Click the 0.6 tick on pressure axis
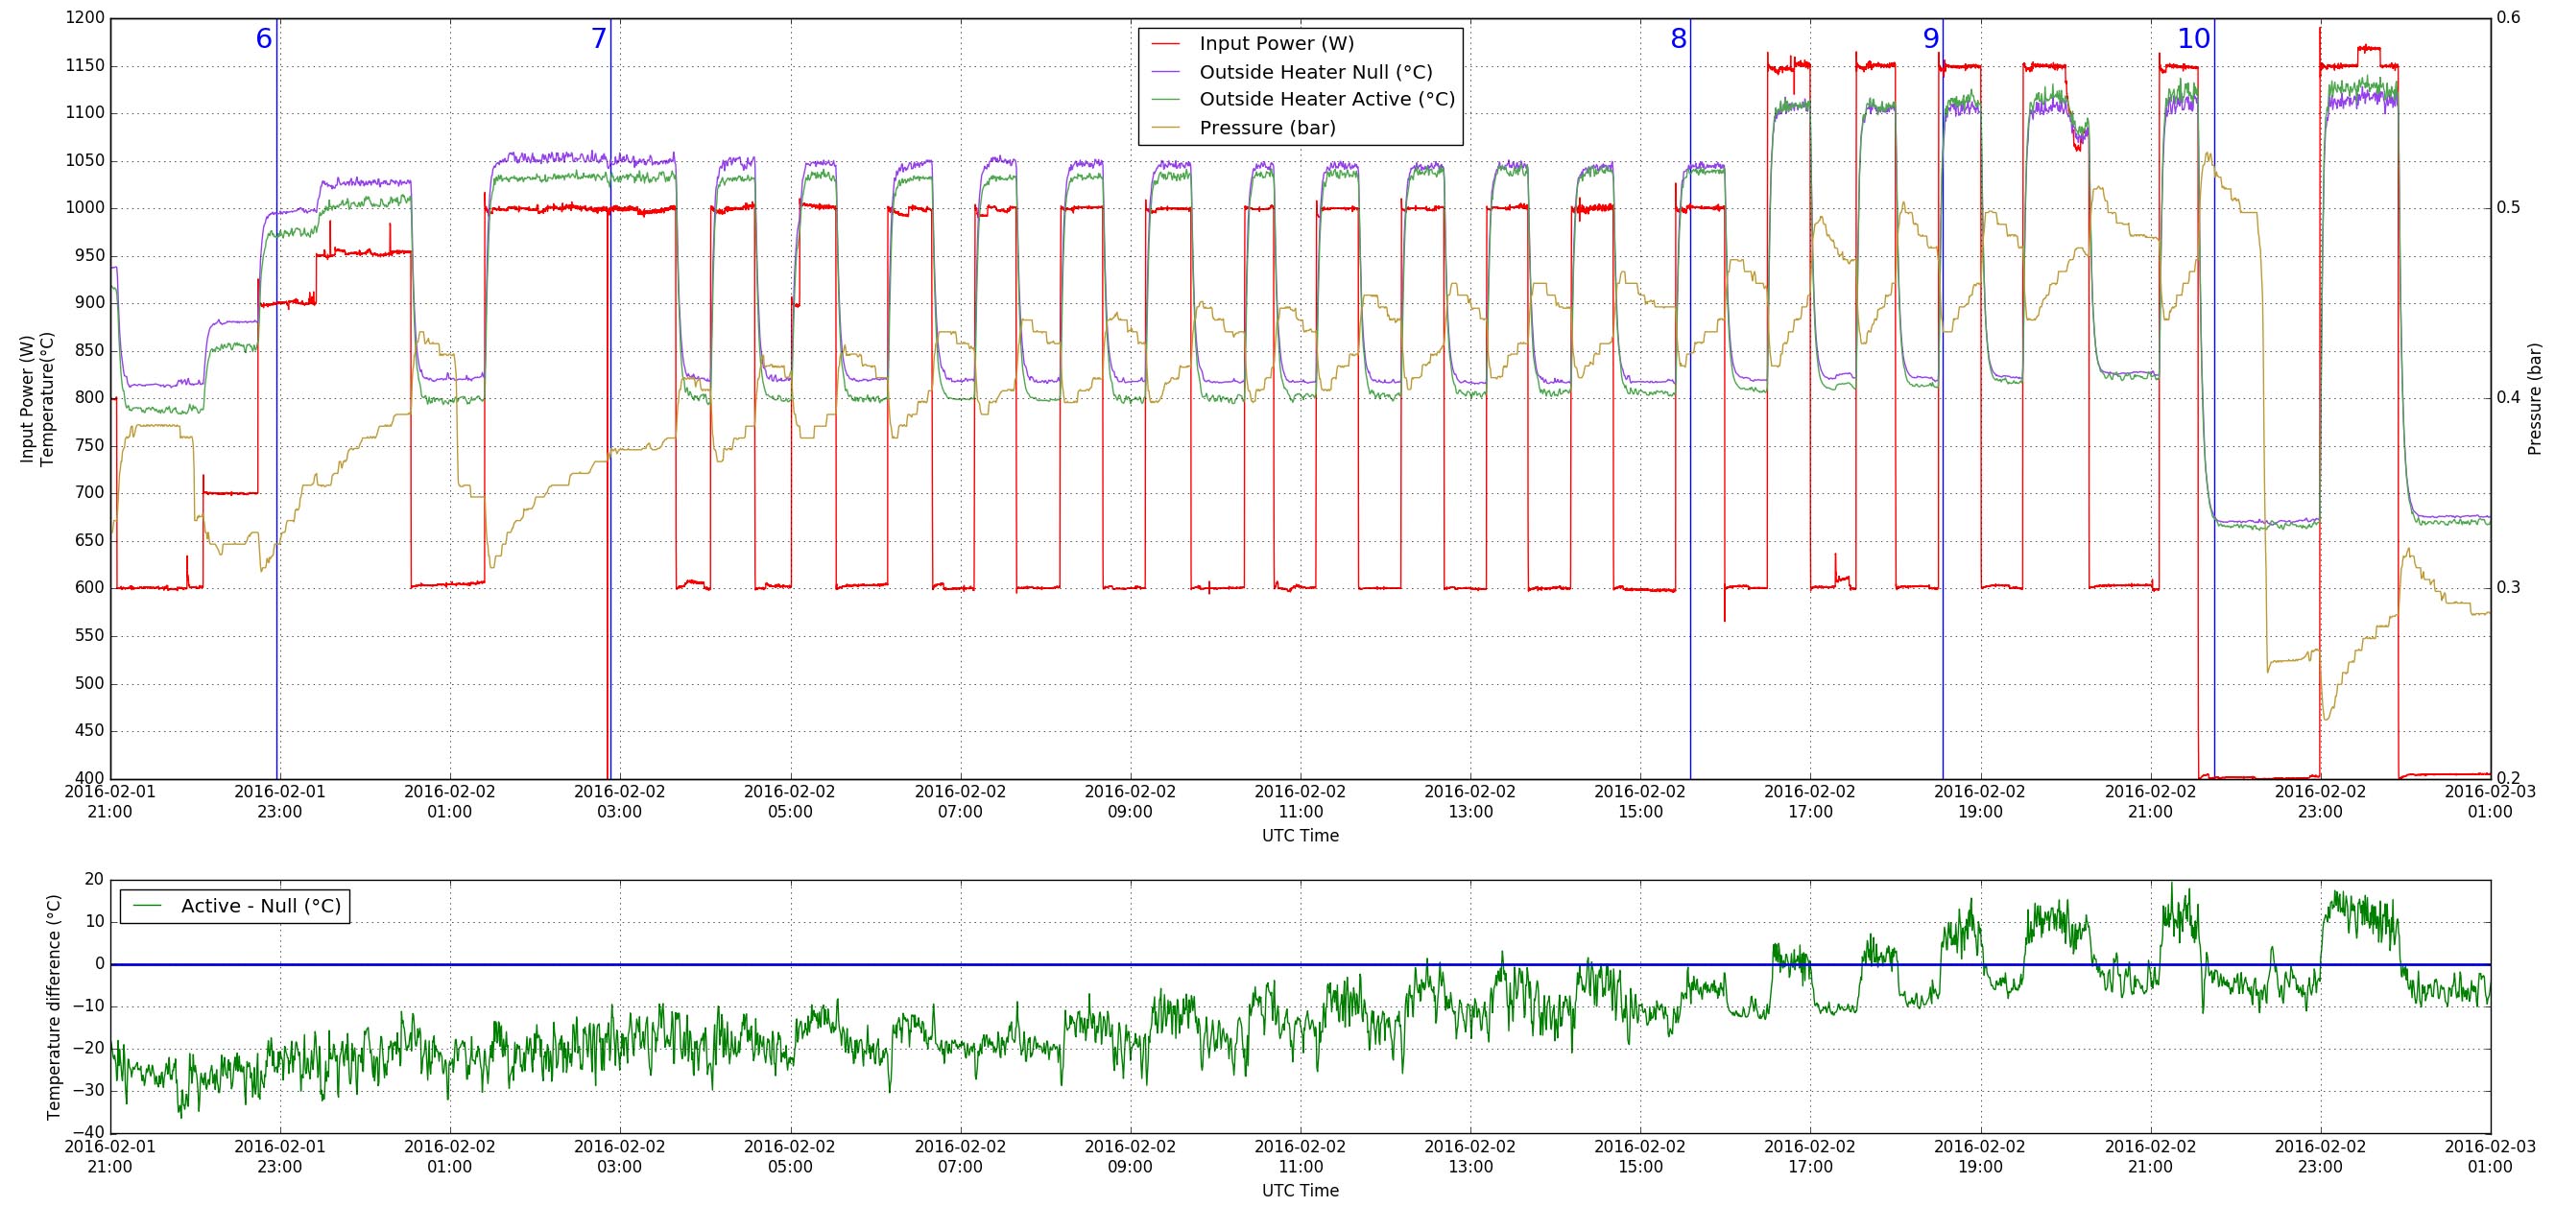This screenshot has height=1207, width=2555. (2510, 18)
